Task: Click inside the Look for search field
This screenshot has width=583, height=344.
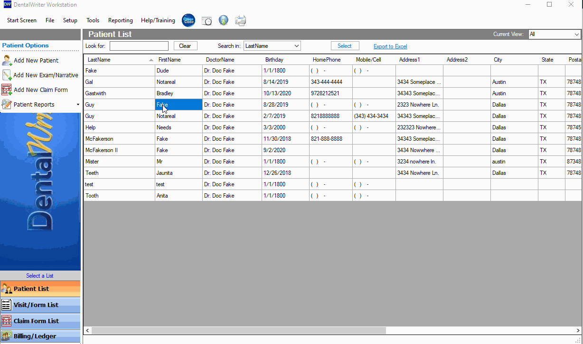Action: [x=139, y=45]
